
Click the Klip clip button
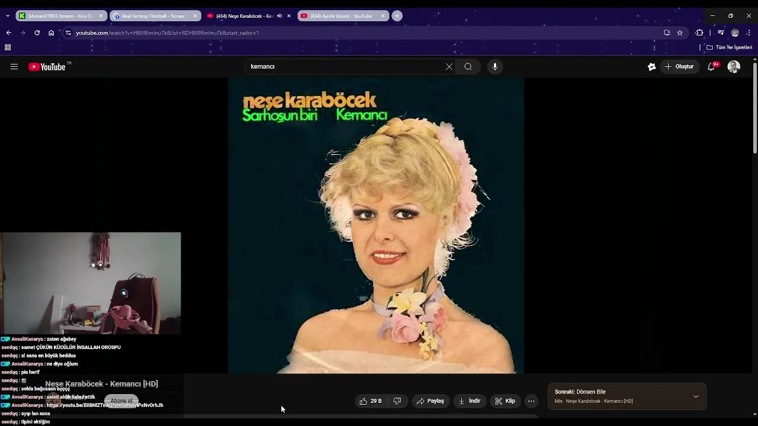(505, 401)
